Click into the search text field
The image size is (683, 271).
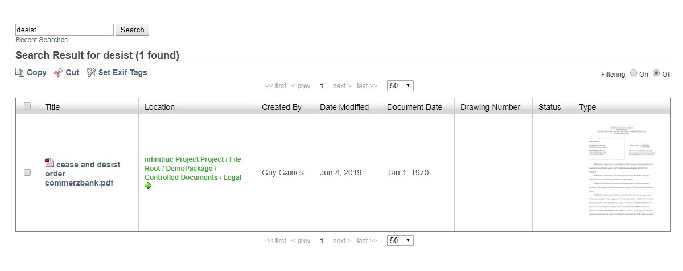[x=65, y=30]
